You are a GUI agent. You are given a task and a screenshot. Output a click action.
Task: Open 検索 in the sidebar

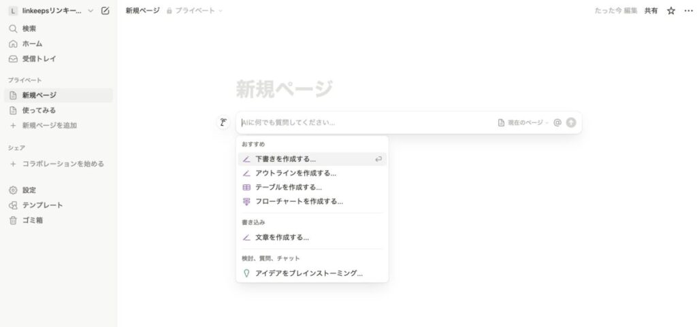coord(59,29)
